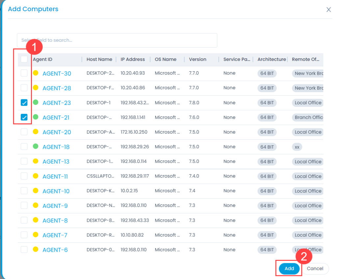Toggle the select-all header checkbox
The width and height of the screenshot is (337, 279).
(x=24, y=59)
